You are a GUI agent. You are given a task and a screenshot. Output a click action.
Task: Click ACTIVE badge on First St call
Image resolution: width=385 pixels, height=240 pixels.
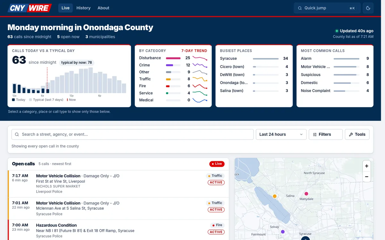pyautogui.click(x=216, y=182)
